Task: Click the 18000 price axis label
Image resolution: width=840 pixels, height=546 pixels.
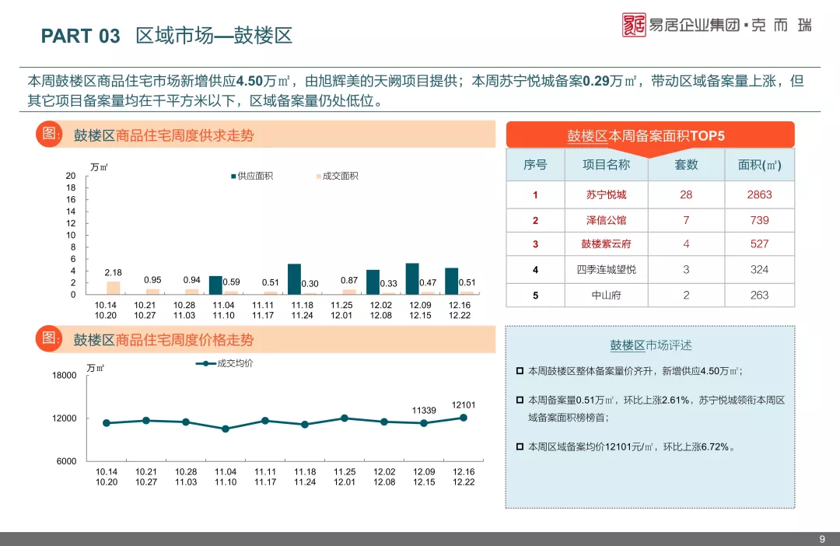Action: tap(65, 376)
